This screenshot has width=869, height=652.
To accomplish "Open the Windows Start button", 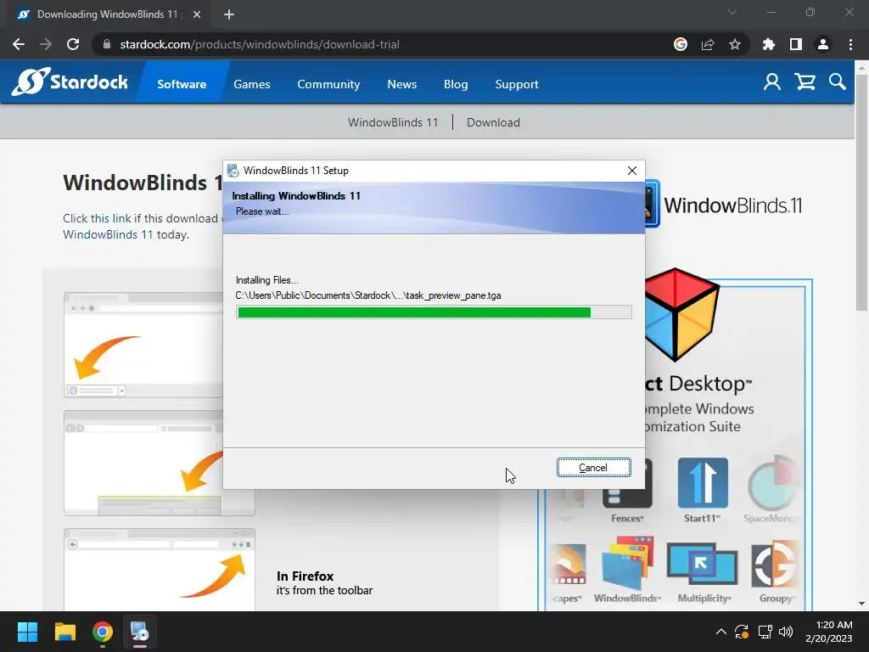I will 27,632.
